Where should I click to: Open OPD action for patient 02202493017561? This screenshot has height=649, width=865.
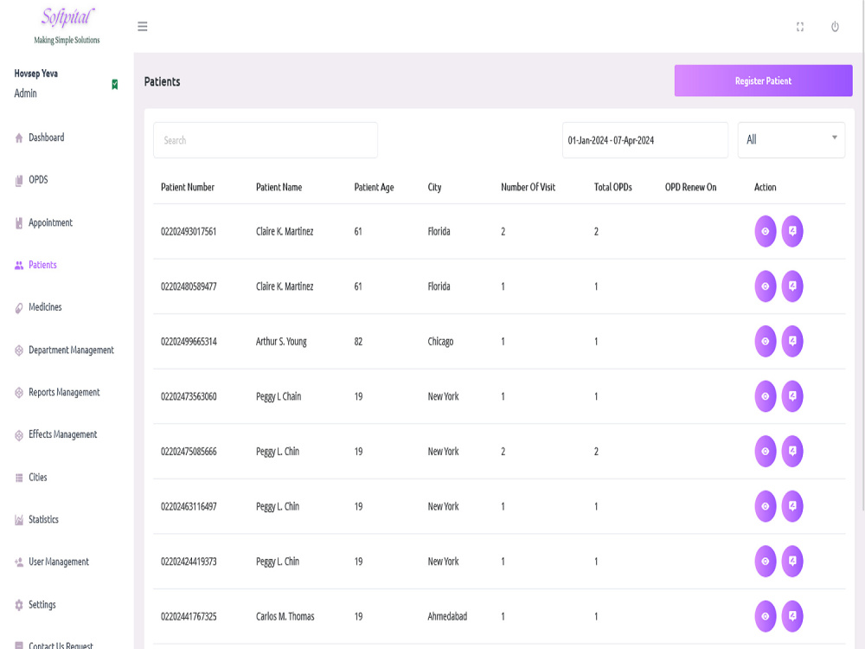792,231
